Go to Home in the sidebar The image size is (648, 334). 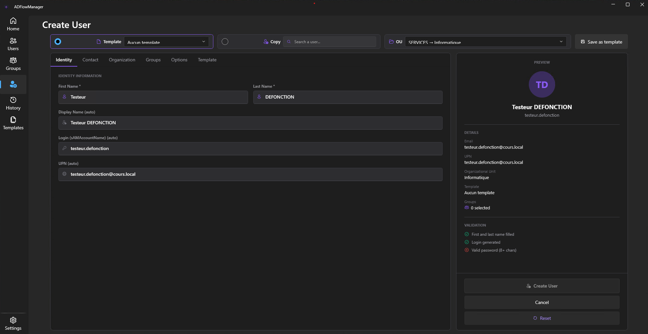tap(13, 24)
